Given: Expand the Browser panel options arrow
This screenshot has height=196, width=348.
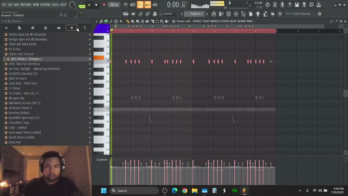Looking at the screenshot, I should 2,21.
